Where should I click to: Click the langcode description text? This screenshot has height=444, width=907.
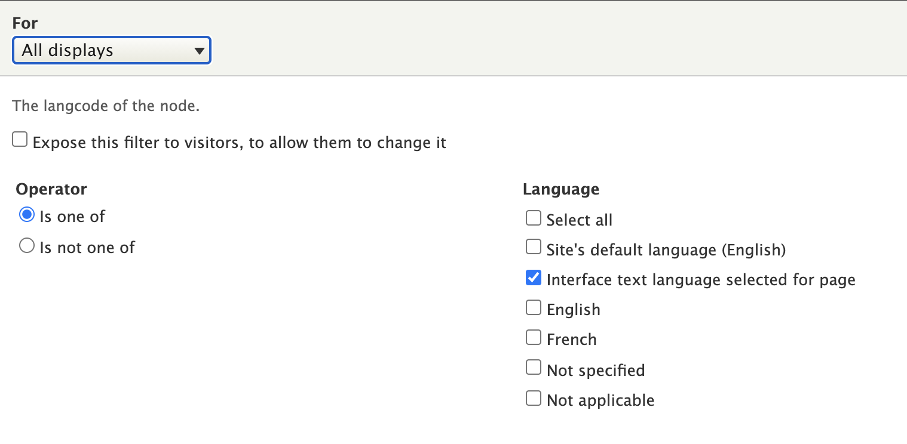point(106,106)
